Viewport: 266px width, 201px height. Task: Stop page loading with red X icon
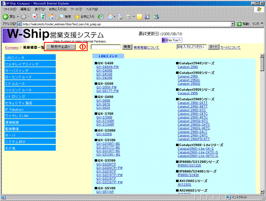point(35,17)
